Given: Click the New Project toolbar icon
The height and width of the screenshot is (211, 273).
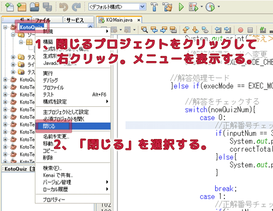Looking at the screenshot, I should [21, 7].
